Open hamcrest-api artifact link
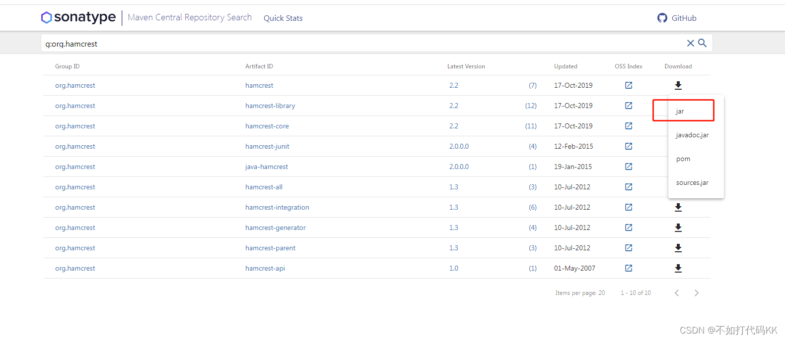This screenshot has width=785, height=340. pos(265,268)
